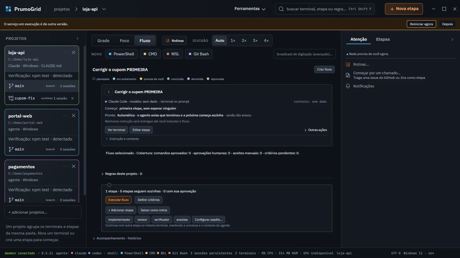
Task: Remove the cupom-fix worktree
Action: coord(72,98)
